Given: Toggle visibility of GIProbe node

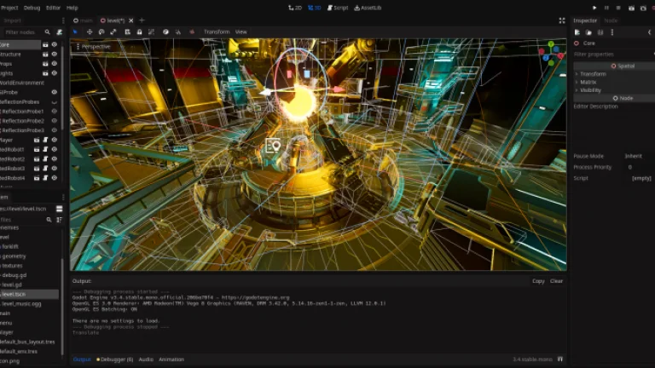Looking at the screenshot, I should tap(55, 92).
